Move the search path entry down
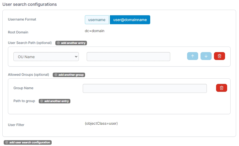This screenshot has height=146, width=239. tap(206, 56)
